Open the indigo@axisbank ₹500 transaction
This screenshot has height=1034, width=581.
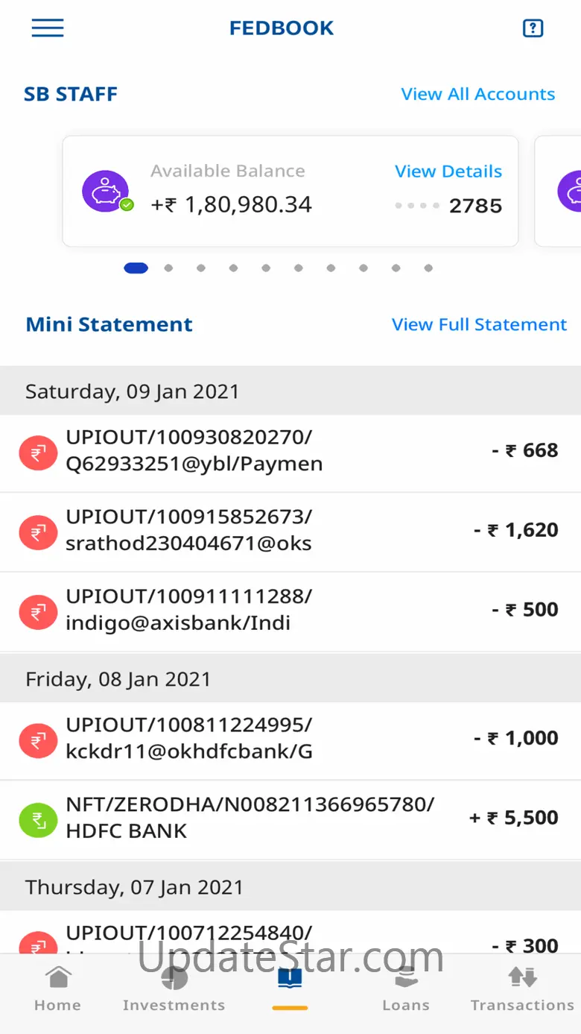click(290, 611)
